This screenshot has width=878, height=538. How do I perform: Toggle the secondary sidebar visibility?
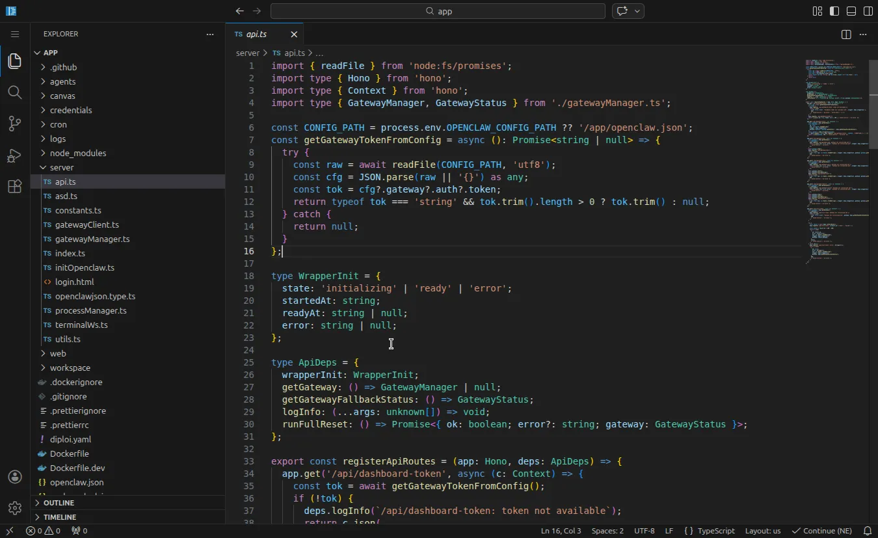point(868,11)
